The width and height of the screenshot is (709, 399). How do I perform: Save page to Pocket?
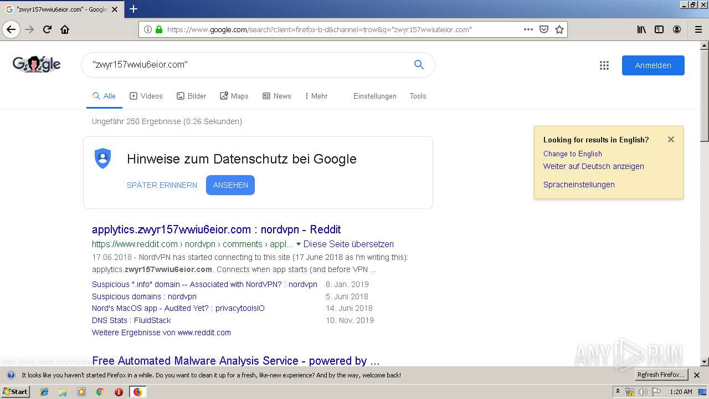tap(544, 29)
